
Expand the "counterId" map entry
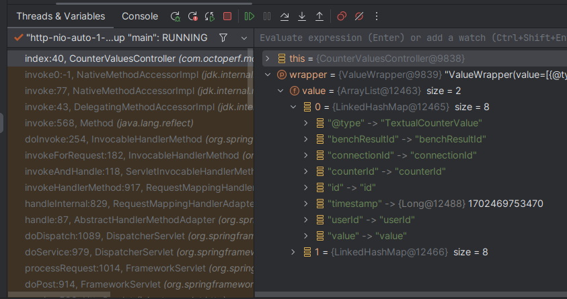tap(306, 171)
